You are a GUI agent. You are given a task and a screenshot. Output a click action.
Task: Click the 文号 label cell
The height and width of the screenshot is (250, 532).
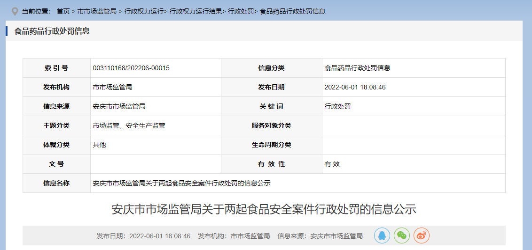coord(56,164)
